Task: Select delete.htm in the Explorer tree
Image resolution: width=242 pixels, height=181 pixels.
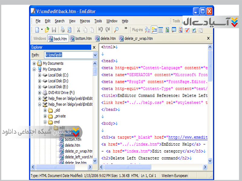Action: pyautogui.click(x=72, y=145)
